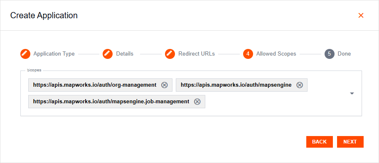Click the Redirect URLs pencil step icon
Screen dimensions: 379x163
[x=170, y=54]
